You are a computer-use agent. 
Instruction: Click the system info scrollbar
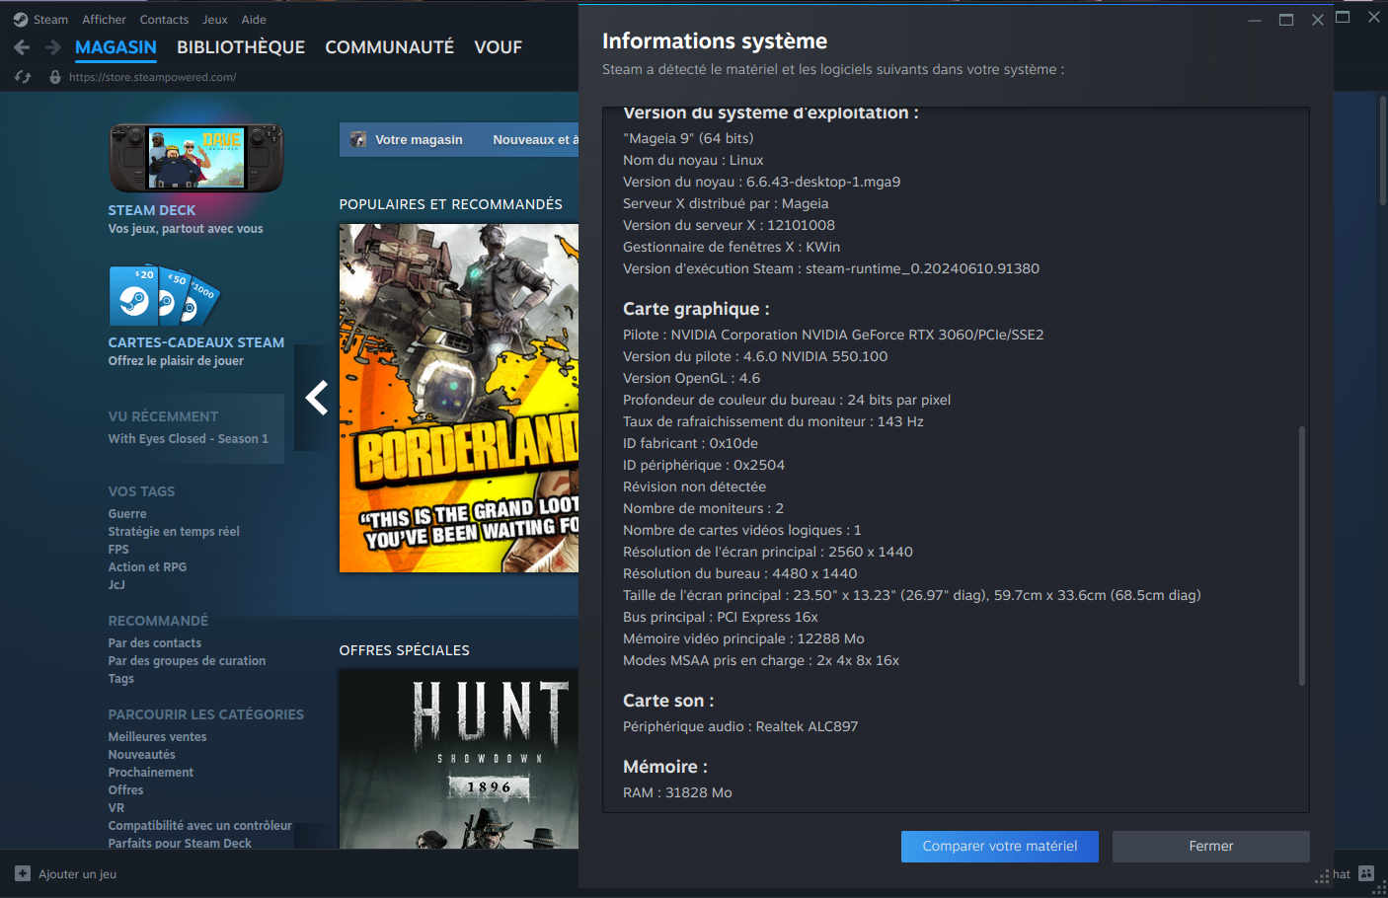click(x=1302, y=556)
